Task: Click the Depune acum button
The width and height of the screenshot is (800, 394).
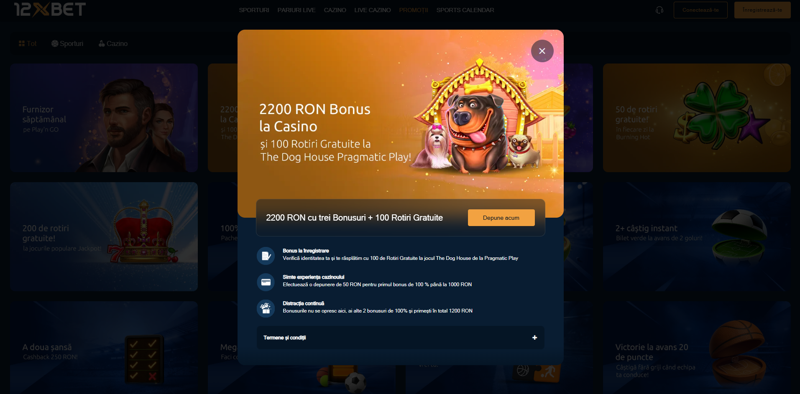Action: tap(501, 218)
